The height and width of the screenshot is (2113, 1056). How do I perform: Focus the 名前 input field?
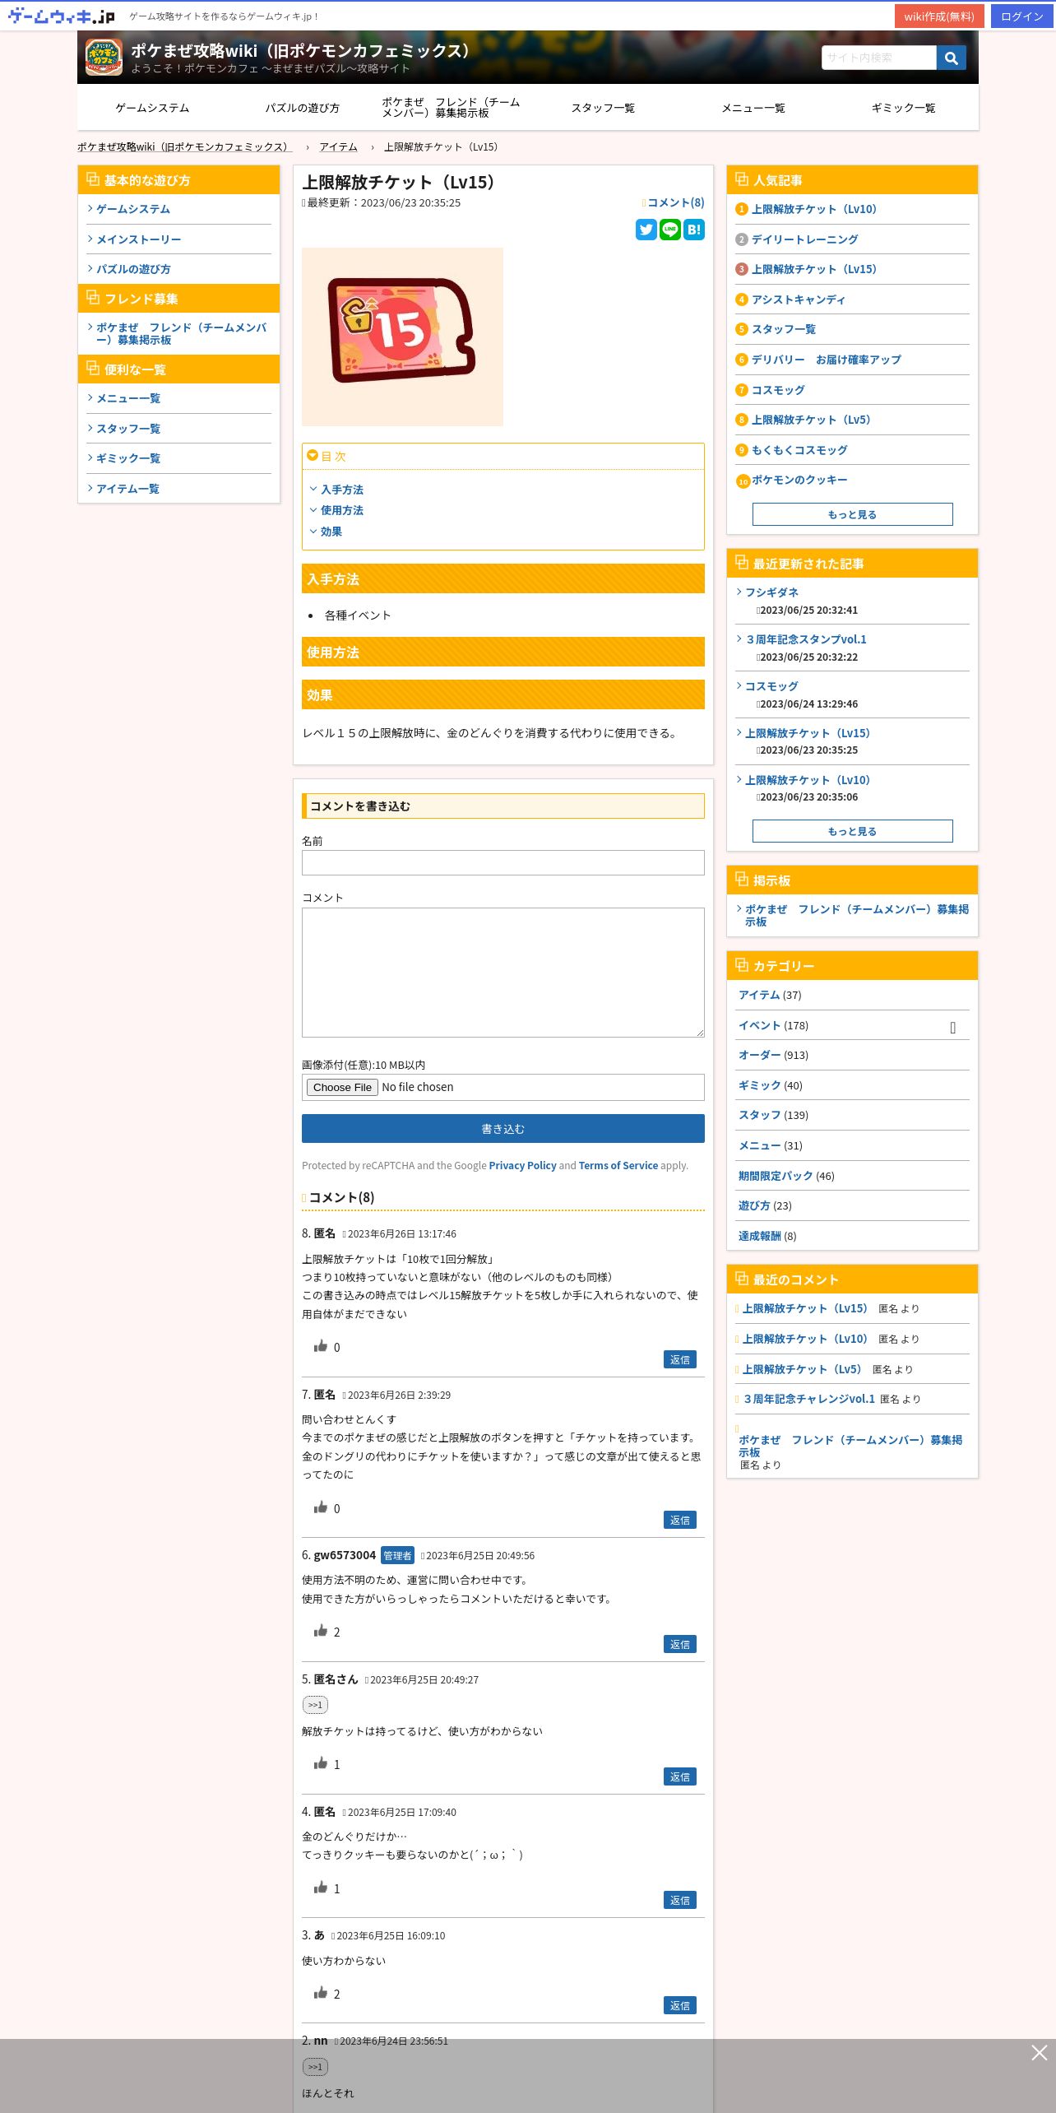click(x=503, y=862)
